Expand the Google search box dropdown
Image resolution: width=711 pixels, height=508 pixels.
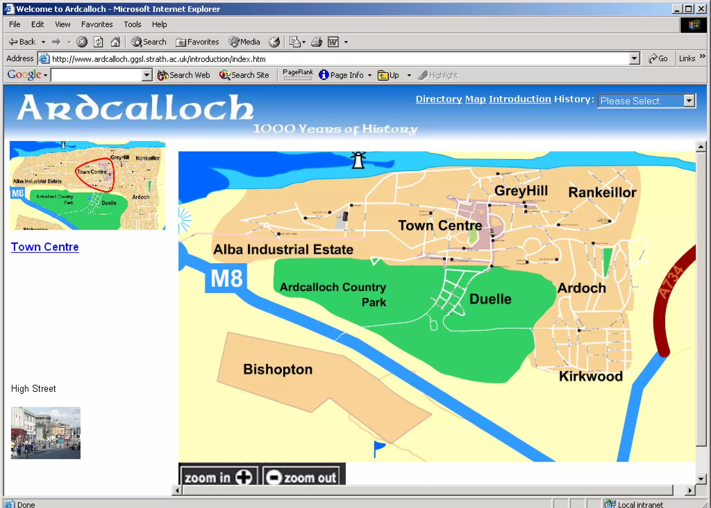pyautogui.click(x=147, y=75)
